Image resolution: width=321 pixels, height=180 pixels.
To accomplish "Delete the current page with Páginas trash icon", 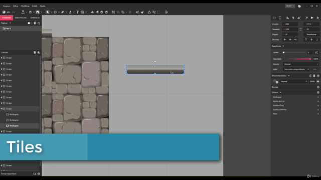I will point(35,23).
